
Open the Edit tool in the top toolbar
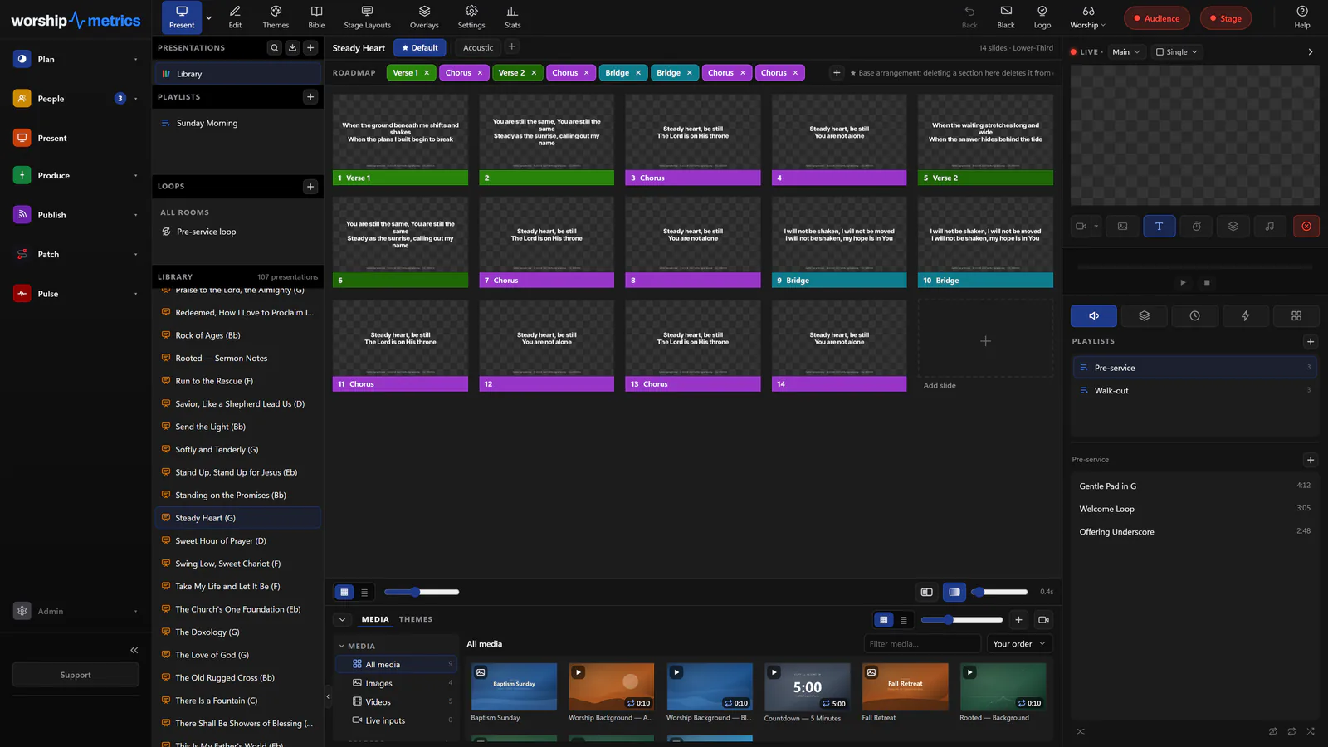coord(235,17)
